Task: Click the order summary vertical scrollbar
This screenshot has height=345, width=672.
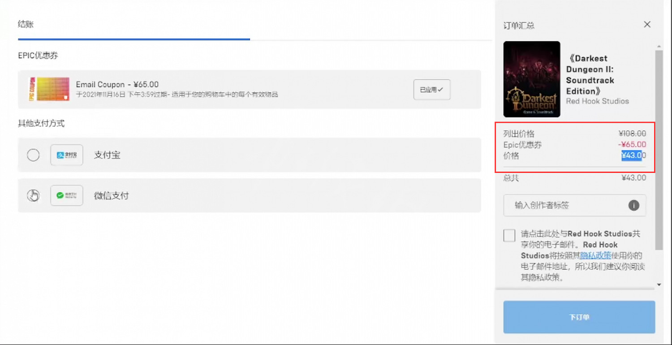Action: 659,148
